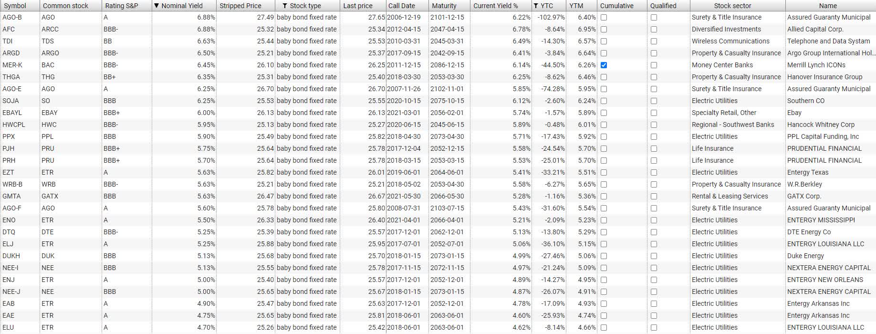The width and height of the screenshot is (876, 334).
Task: Click Diversified Investments sector cell
Action: coord(738,29)
